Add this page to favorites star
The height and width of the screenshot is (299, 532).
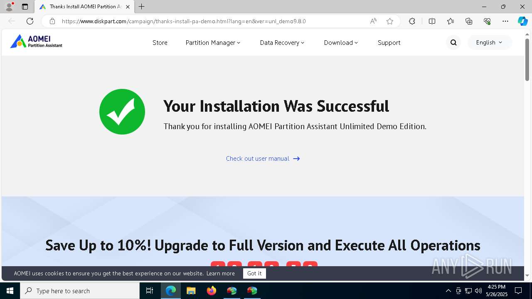[390, 21]
